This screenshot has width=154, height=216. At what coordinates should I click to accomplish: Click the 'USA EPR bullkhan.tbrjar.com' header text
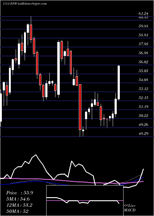coord(25,4)
